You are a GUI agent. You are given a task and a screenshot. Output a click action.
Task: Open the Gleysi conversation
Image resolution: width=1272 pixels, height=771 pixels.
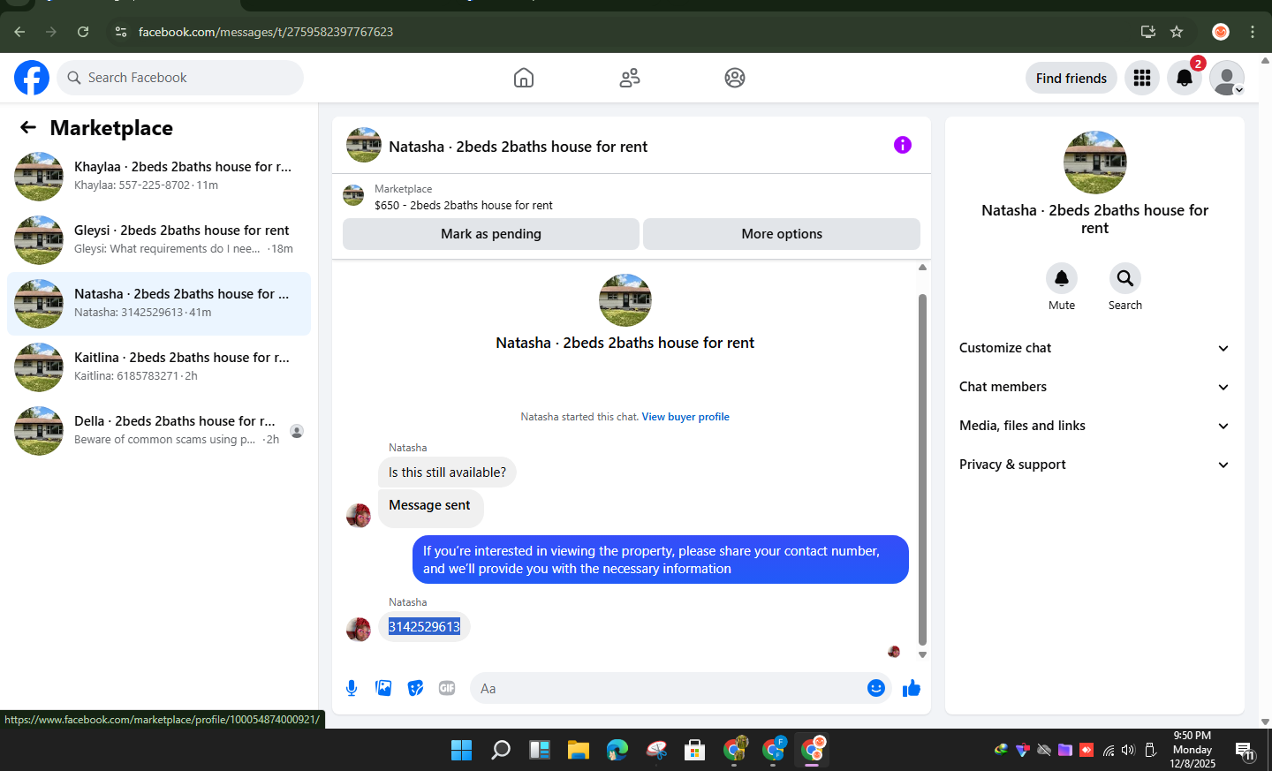pos(159,239)
